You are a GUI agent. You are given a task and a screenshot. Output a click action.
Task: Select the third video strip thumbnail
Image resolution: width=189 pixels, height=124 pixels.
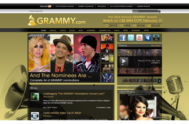(139, 81)
